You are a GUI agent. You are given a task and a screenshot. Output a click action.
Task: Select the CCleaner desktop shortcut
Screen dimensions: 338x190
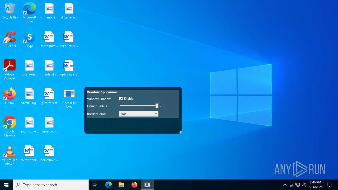10,40
